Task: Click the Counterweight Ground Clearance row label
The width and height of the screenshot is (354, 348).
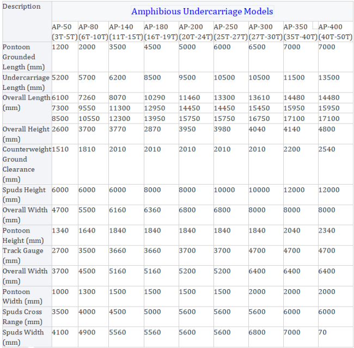Action: click(27, 164)
